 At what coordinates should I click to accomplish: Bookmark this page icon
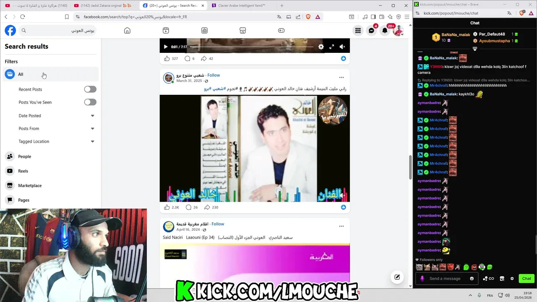click(x=67, y=17)
